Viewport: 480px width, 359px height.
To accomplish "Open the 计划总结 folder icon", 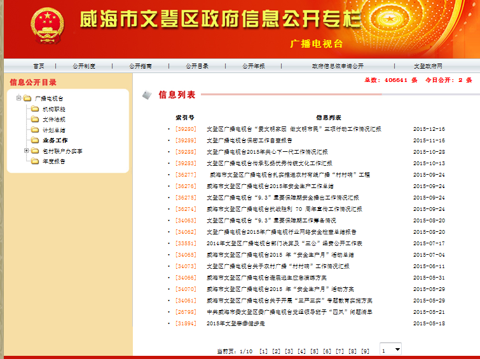I will click(34, 130).
